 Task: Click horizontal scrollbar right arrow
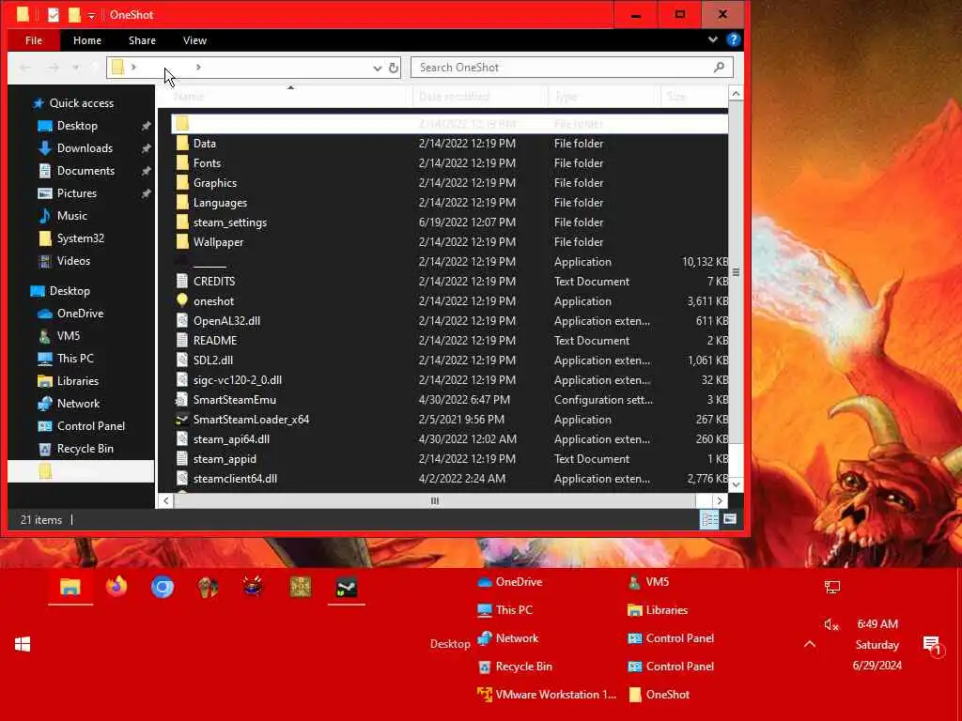(x=720, y=500)
